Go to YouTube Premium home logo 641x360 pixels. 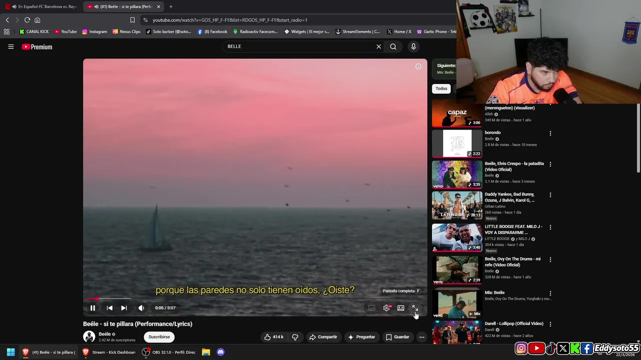click(x=37, y=46)
